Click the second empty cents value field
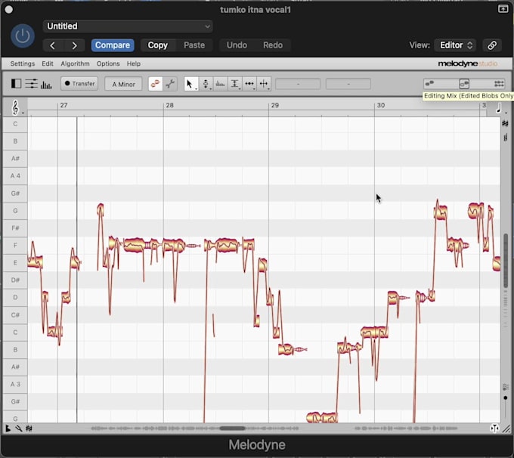Screen dimensions: 514x458 [x=348, y=84]
